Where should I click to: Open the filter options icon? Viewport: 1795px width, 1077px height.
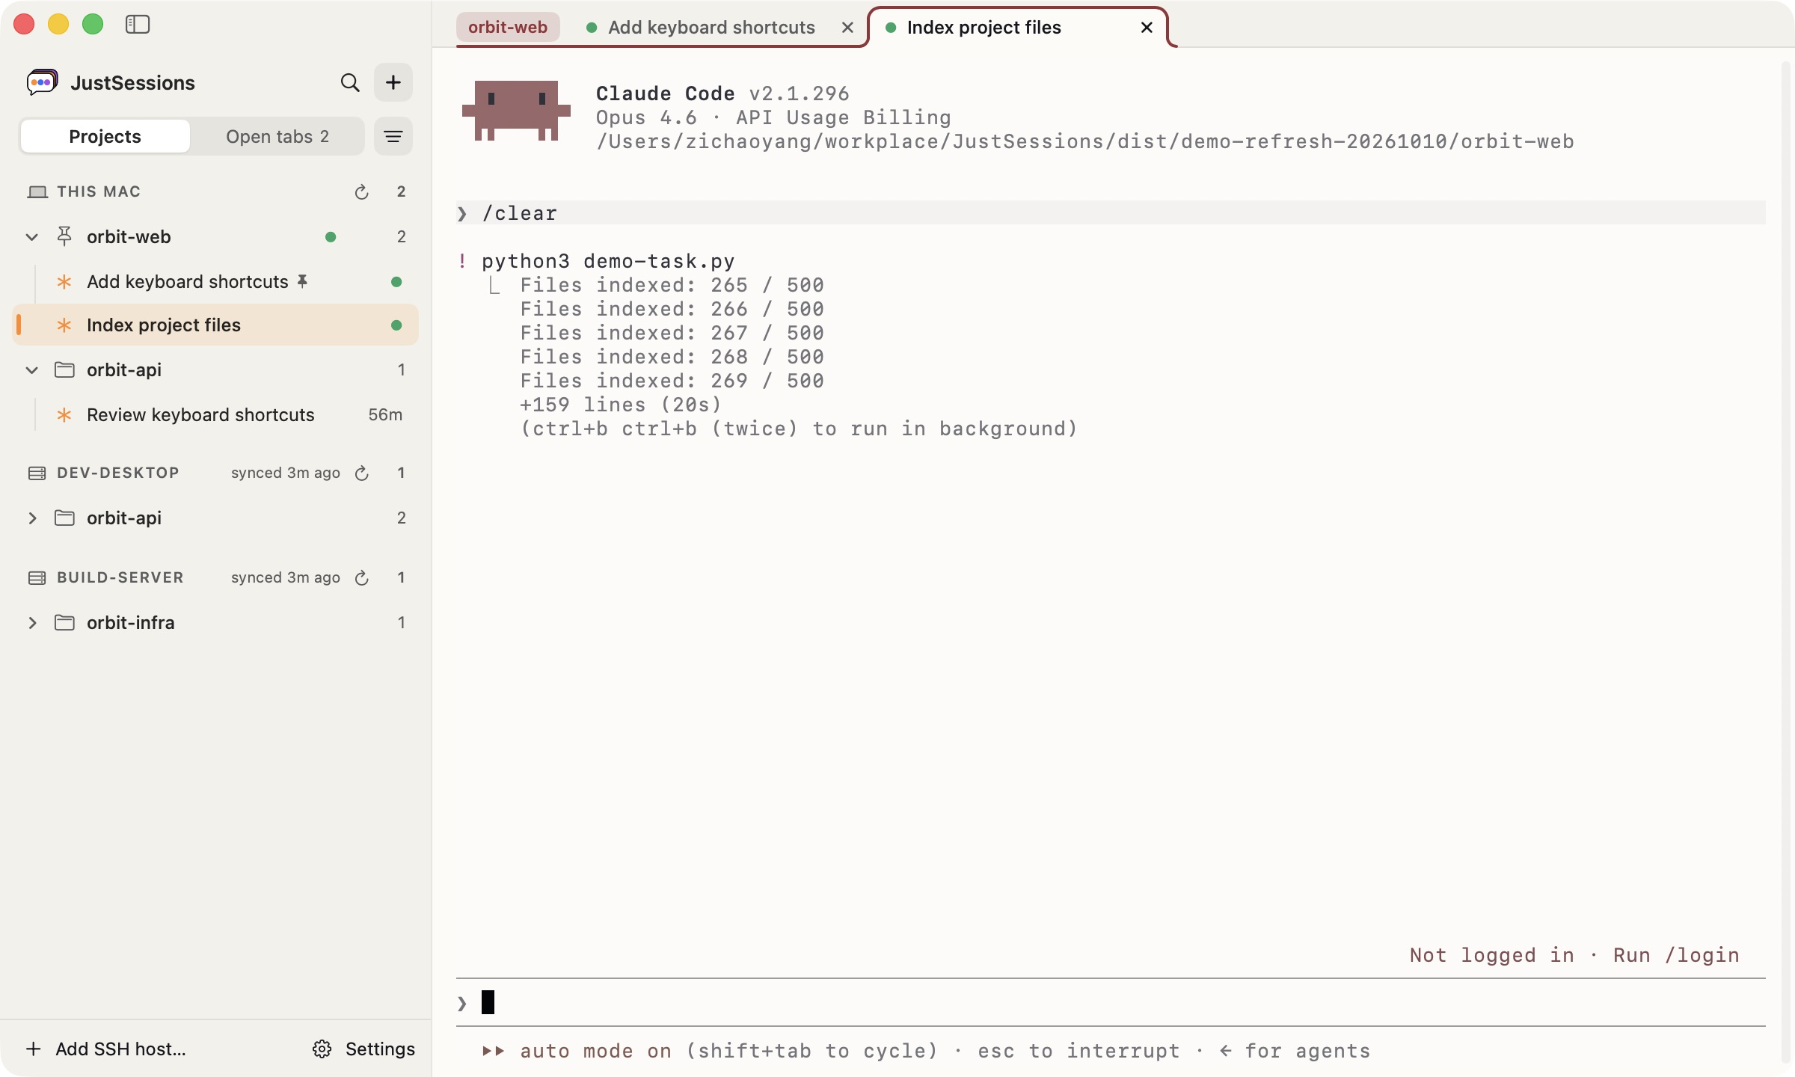(x=393, y=136)
